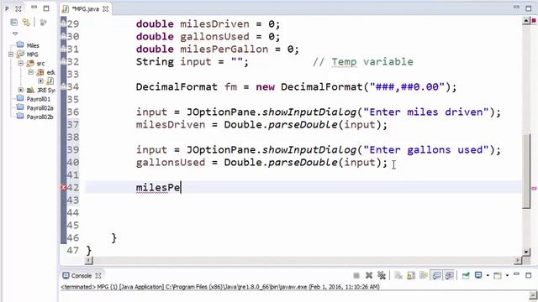Toggle Word Wrap in Console toolbar

tap(424, 275)
